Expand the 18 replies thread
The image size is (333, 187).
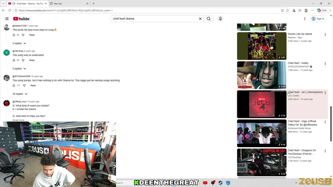pos(20,94)
